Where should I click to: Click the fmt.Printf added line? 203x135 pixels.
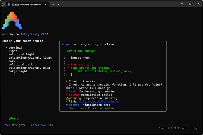pos(105,71)
